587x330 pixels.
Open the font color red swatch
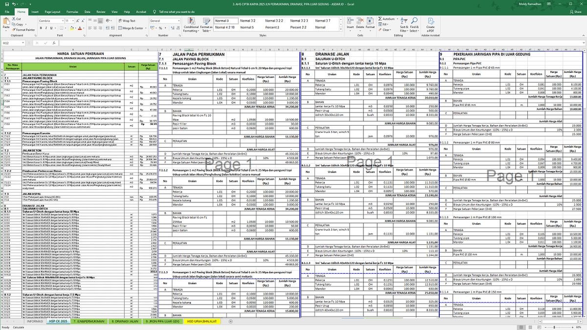[x=80, y=28]
